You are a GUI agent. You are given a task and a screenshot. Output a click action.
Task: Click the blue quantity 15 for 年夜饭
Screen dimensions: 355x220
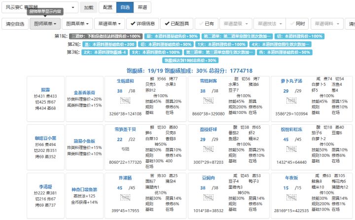tap(286, 188)
